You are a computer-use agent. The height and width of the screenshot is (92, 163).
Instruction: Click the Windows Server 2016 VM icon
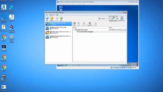[x=47, y=37]
